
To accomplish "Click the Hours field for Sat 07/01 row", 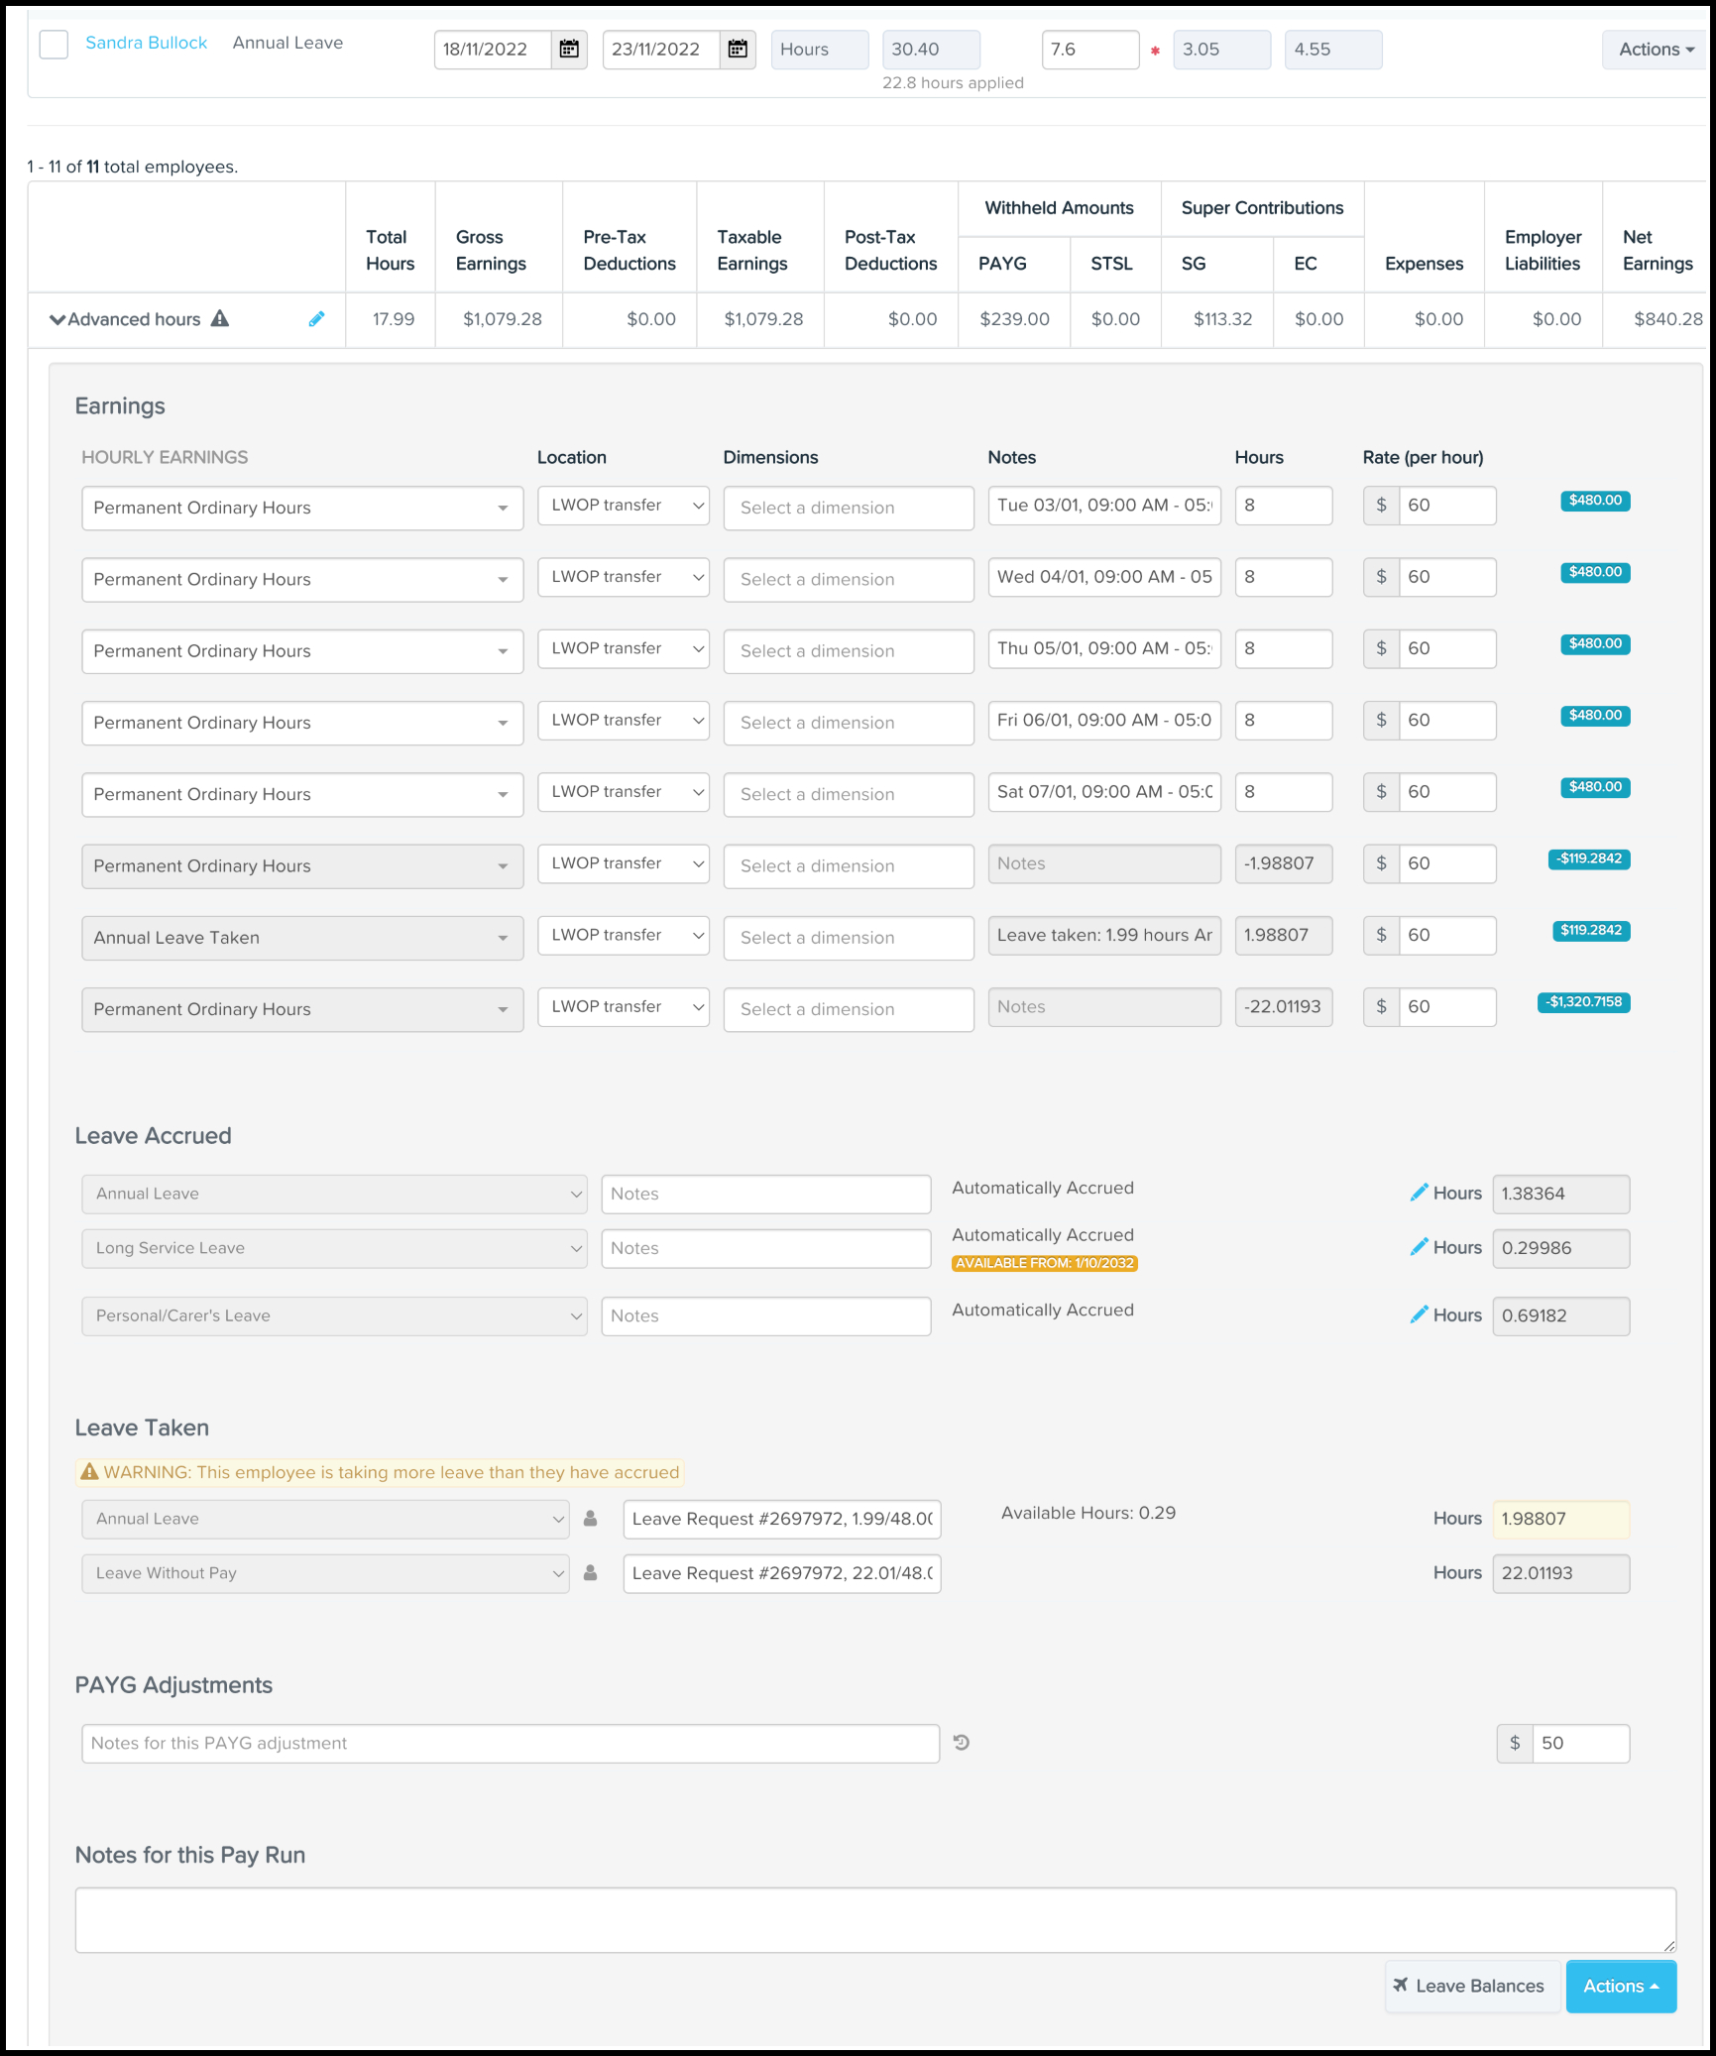I will pyautogui.click(x=1284, y=792).
